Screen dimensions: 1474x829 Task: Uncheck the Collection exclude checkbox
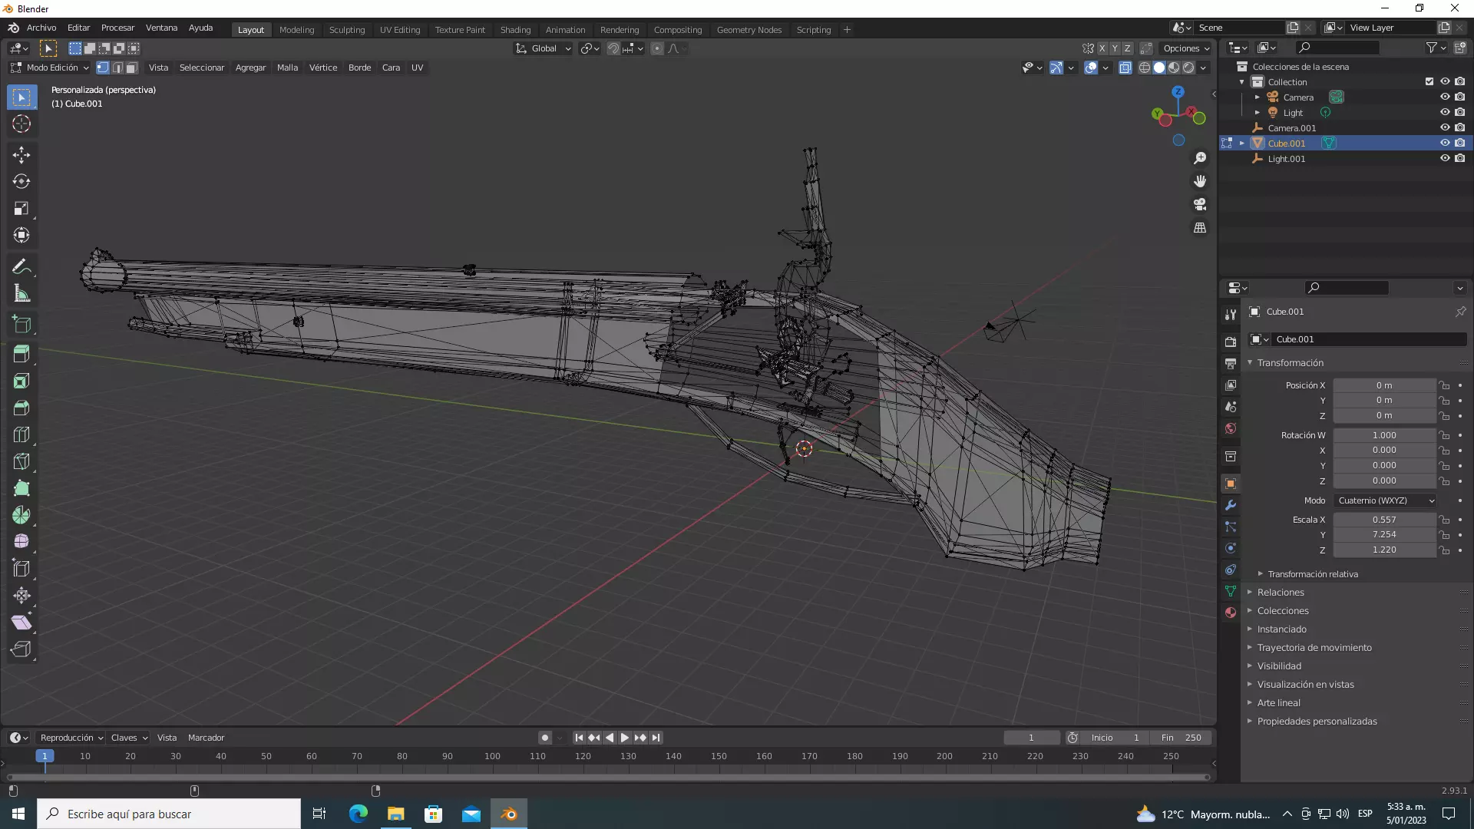[1429, 82]
